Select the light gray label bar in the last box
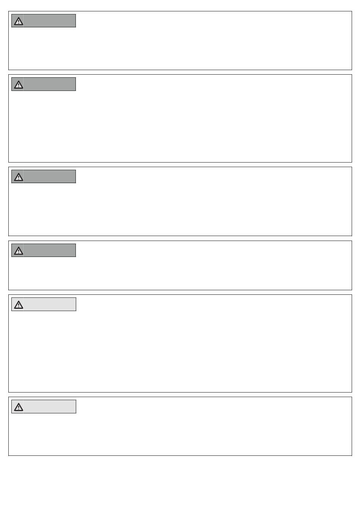360x524 pixels. pyautogui.click(x=44, y=407)
